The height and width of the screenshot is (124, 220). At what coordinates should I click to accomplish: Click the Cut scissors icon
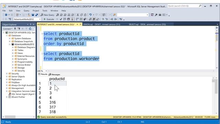point(78,15)
